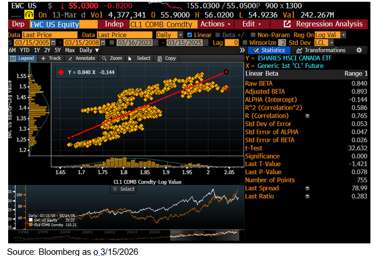Activate the Select tool in chart toolbar
Image resolution: width=389 pixels, height=256 pixels.
pos(139,58)
